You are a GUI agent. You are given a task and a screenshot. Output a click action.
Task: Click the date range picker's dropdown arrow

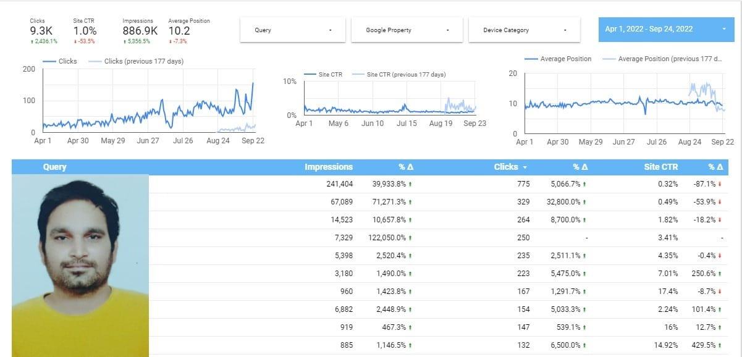(723, 29)
